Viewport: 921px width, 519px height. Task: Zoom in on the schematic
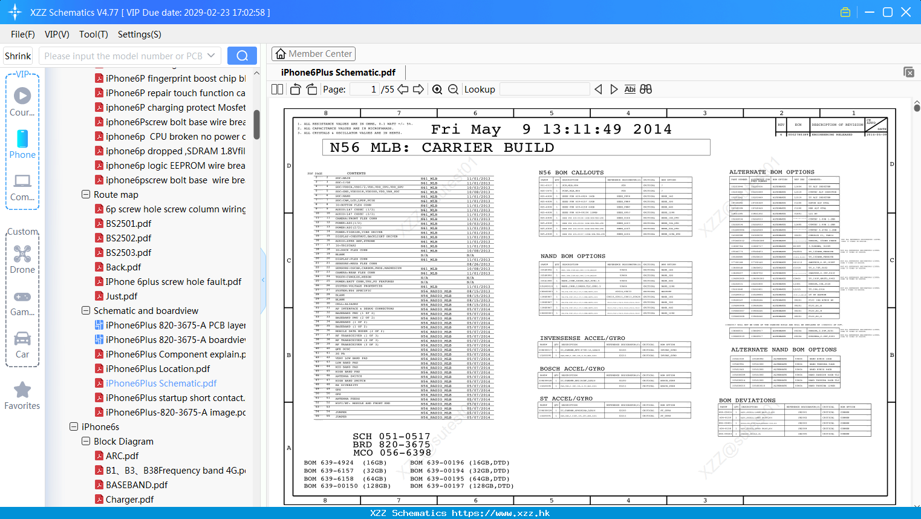coord(437,90)
